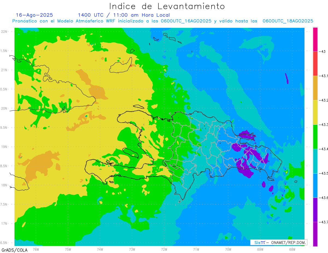
Task: Click the '-43.6' colorbar value
Action: click(x=324, y=198)
